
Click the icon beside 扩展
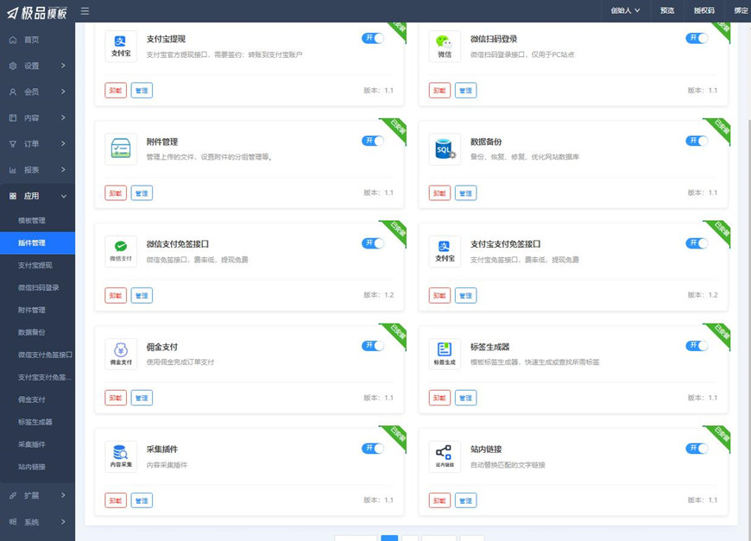tap(13, 495)
